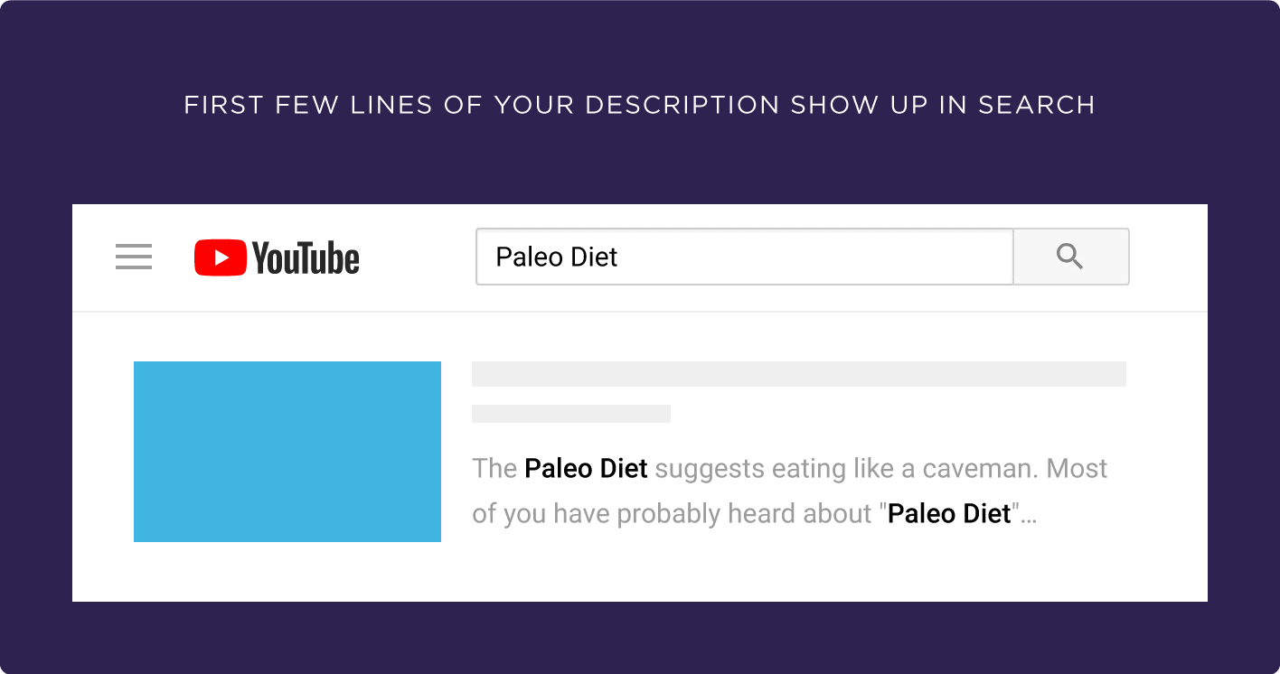Open the blue video thumbnail
The image size is (1280, 674).
click(287, 452)
